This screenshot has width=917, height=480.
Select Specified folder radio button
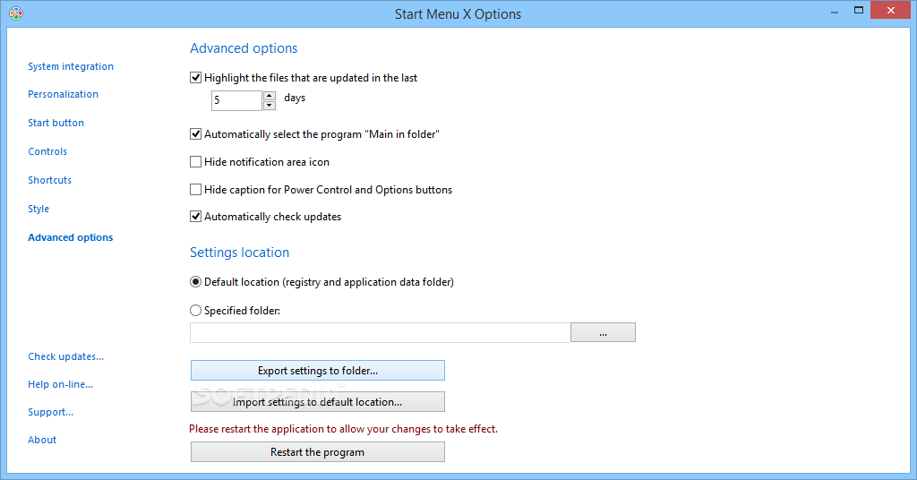(x=196, y=311)
